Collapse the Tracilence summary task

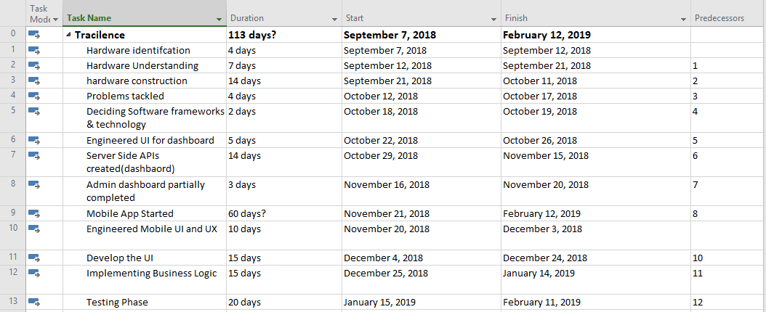(x=68, y=35)
